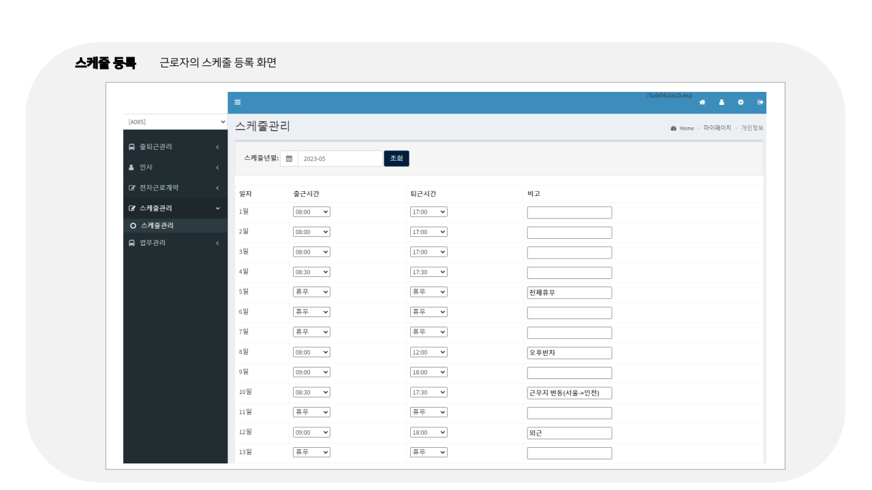This screenshot has height=490, width=872.
Task: Click the bus icon next to 출퇴근관리
Action: 131,146
